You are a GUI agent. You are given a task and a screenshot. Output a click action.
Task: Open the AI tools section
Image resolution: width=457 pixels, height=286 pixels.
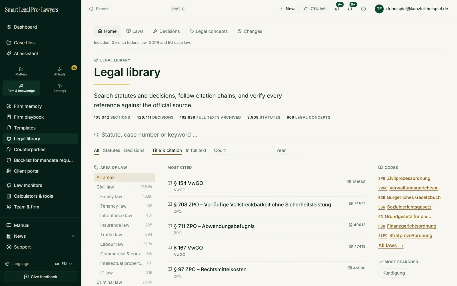pyautogui.click(x=60, y=71)
